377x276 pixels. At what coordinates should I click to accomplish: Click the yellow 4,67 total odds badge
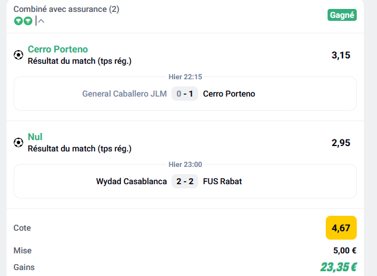(341, 228)
